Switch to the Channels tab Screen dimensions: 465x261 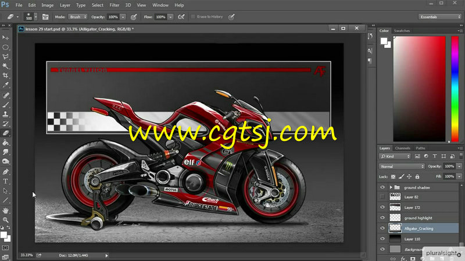[402, 148]
